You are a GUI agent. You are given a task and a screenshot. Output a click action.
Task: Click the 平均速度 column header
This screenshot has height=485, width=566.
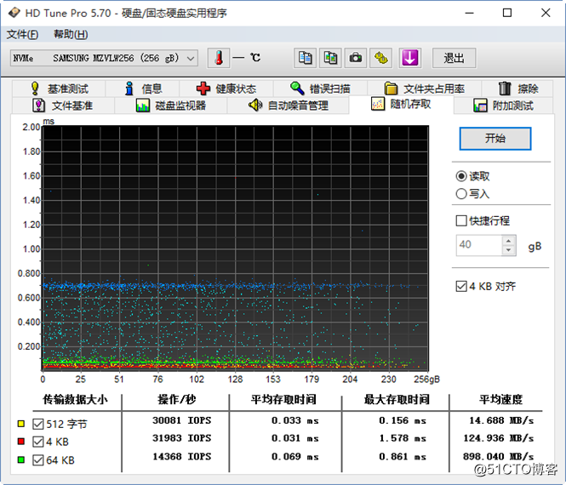click(500, 399)
